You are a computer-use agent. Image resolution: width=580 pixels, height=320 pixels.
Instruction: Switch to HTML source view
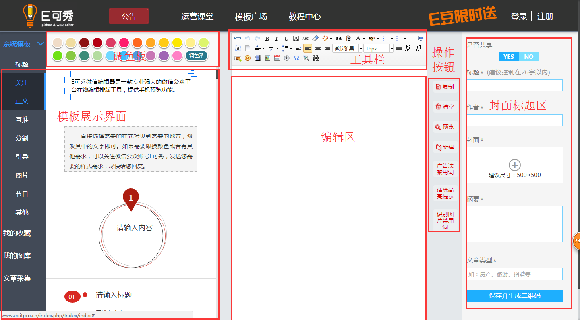[x=238, y=39]
